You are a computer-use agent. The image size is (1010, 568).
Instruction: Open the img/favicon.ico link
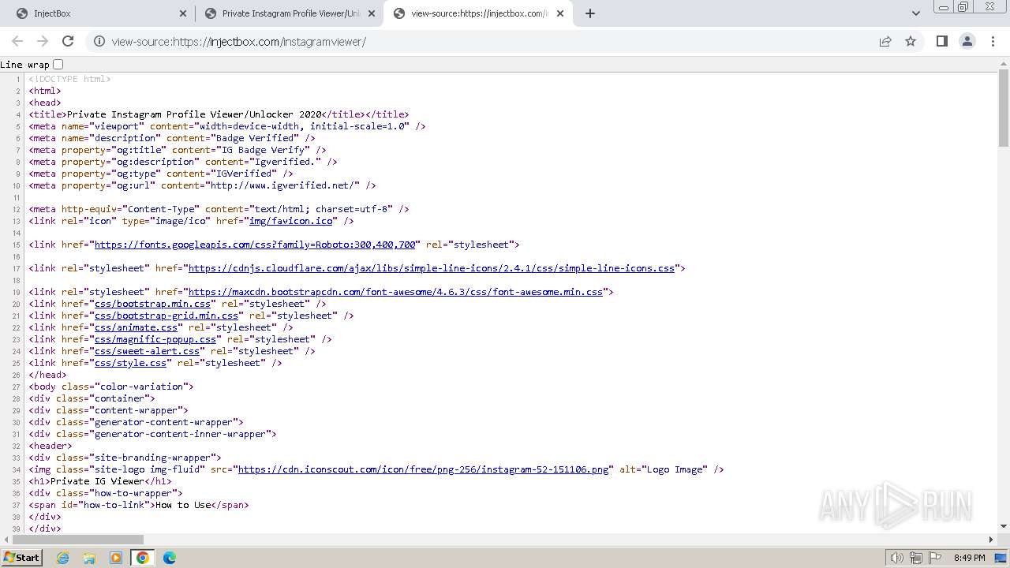pos(290,221)
